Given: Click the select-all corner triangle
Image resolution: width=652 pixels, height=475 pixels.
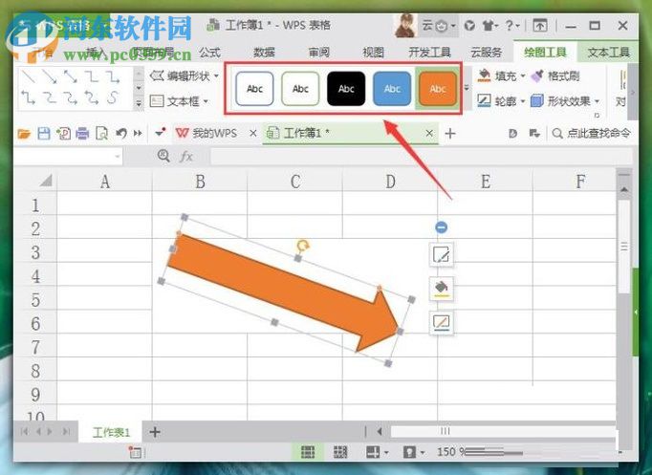Looking at the screenshot, I should 46,181.
